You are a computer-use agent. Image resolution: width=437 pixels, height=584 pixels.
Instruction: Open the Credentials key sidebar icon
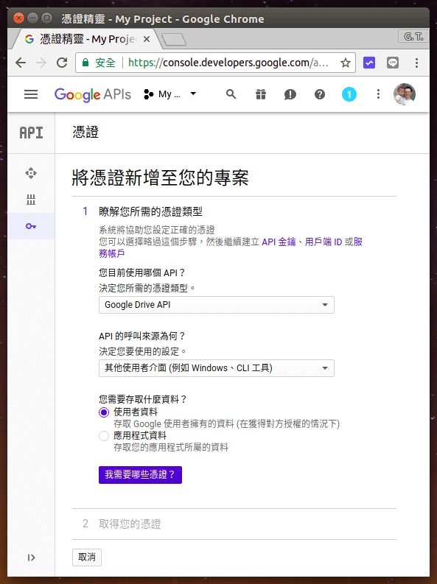click(x=31, y=226)
